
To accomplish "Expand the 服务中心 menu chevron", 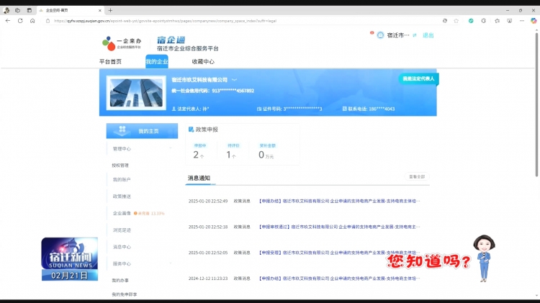I will [x=171, y=263].
